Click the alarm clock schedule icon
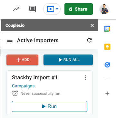The width and height of the screenshot is (116, 118). pos(15,93)
